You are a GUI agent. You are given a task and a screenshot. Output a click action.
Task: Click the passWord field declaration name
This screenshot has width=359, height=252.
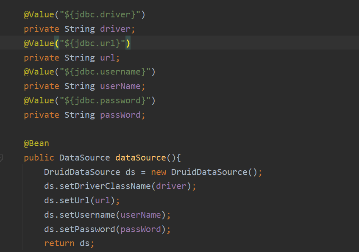point(120,115)
